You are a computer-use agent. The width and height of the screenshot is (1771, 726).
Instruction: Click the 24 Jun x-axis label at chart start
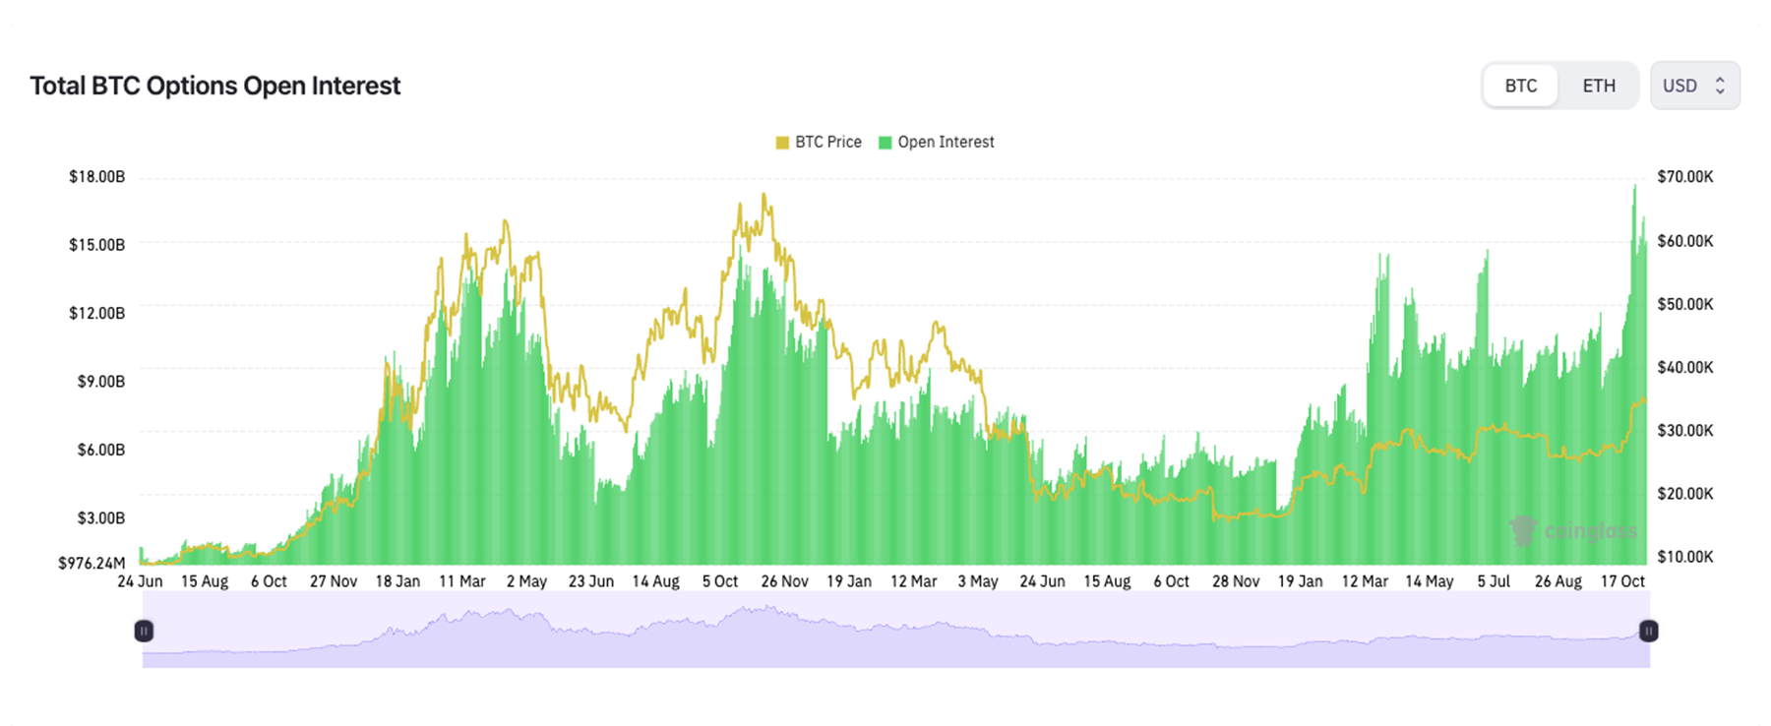pos(140,581)
